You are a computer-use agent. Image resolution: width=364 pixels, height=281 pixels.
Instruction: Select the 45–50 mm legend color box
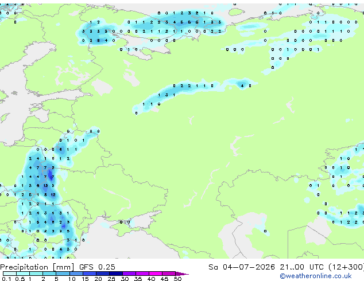[169, 274]
